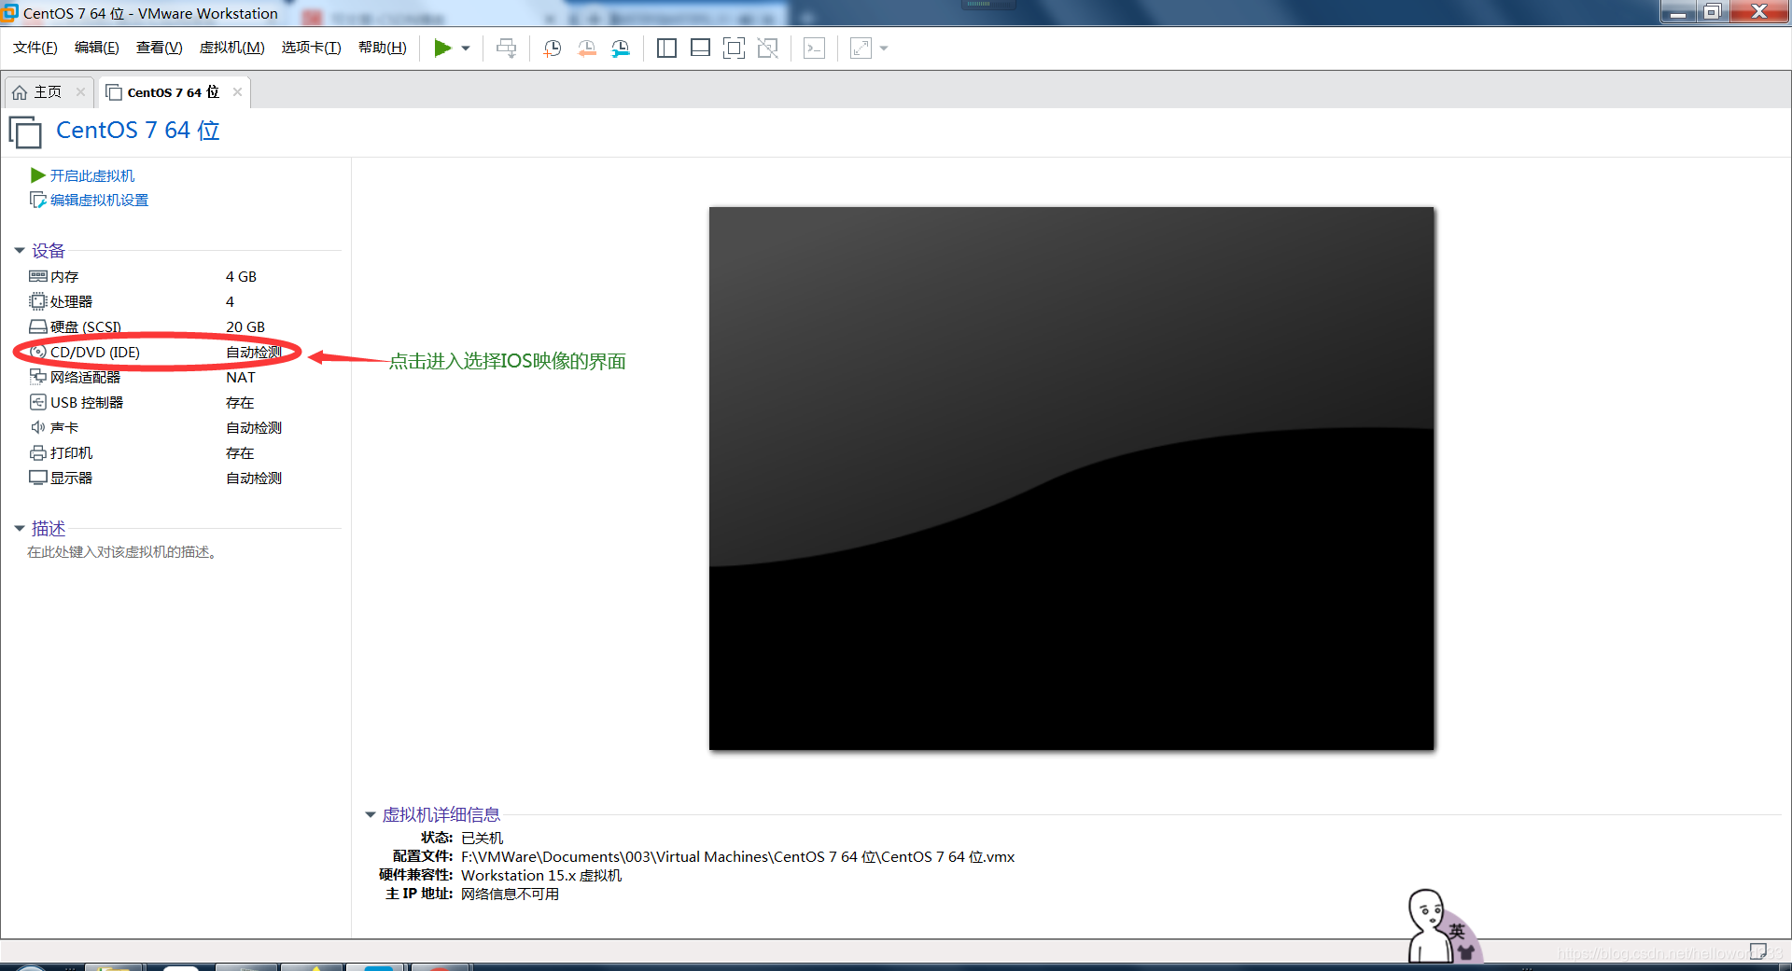Open the stretch display dropdown arrow
This screenshot has height=971, width=1792.
[x=884, y=49]
